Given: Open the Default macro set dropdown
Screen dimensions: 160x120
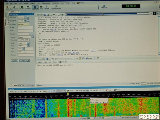Looking at the screenshot, I should 63,62.
